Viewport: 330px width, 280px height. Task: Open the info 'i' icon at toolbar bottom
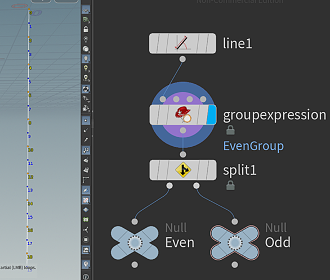click(86, 277)
